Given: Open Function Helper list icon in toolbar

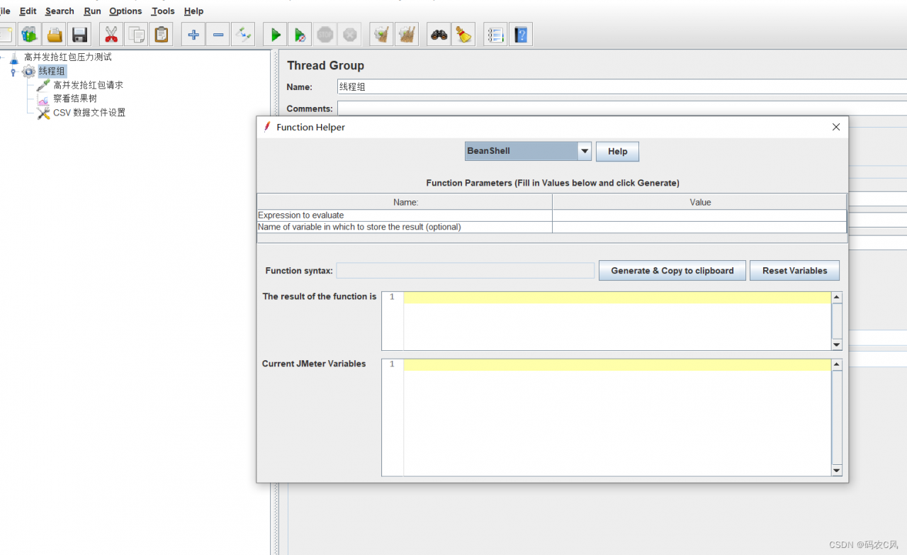Looking at the screenshot, I should click(x=495, y=34).
